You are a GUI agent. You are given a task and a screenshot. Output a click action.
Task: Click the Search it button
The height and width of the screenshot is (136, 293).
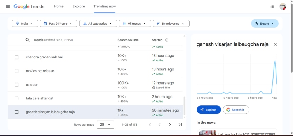pyautogui.click(x=236, y=110)
